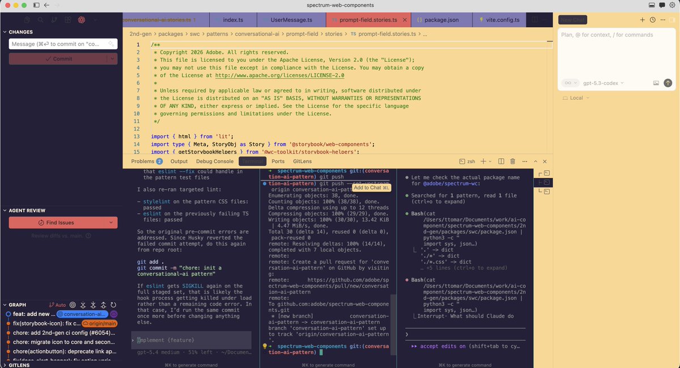Open chat history clock icon
680x368 pixels.
point(653,20)
